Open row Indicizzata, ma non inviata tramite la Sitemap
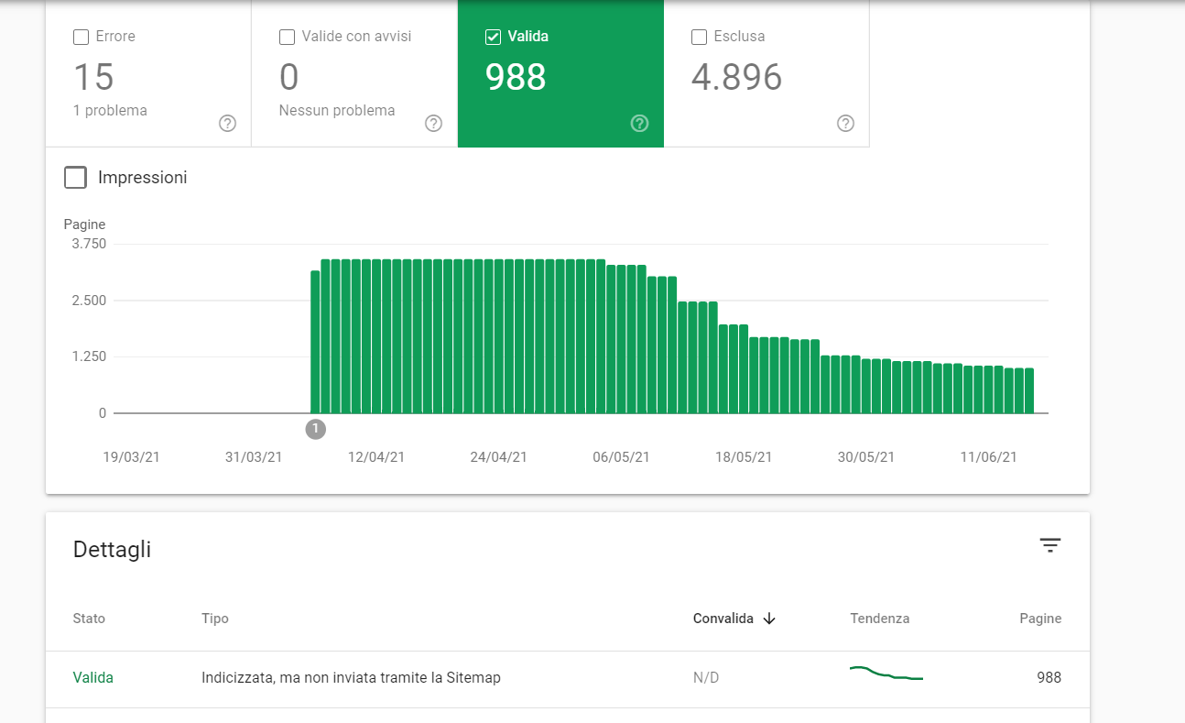The height and width of the screenshot is (723, 1185). (x=567, y=679)
